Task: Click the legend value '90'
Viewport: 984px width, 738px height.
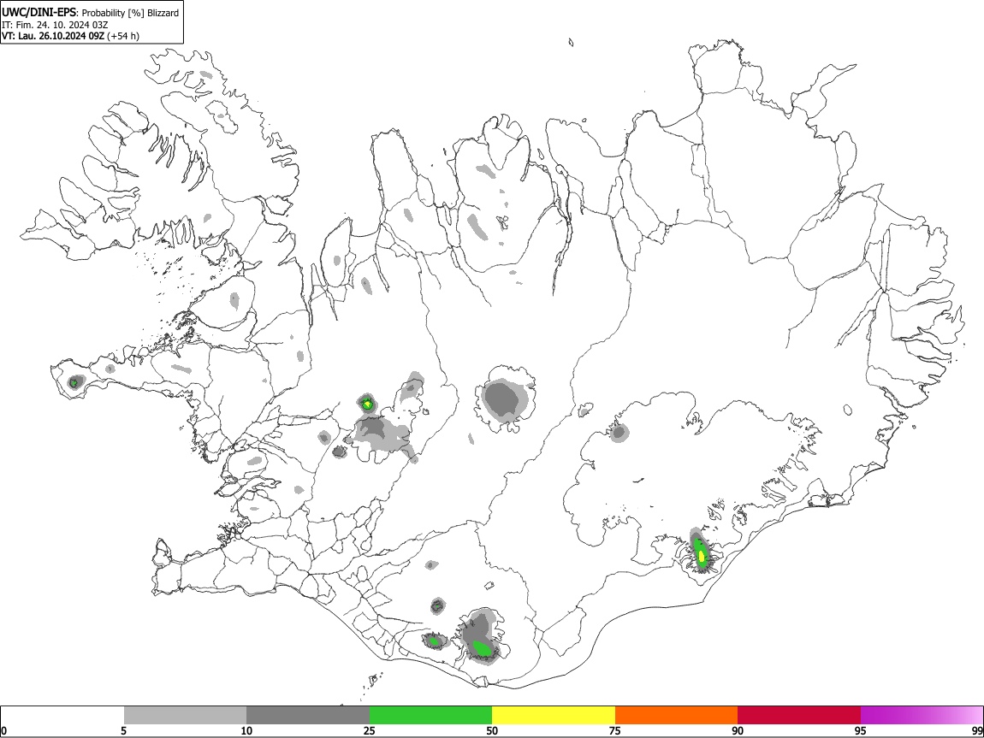Action: (738, 730)
